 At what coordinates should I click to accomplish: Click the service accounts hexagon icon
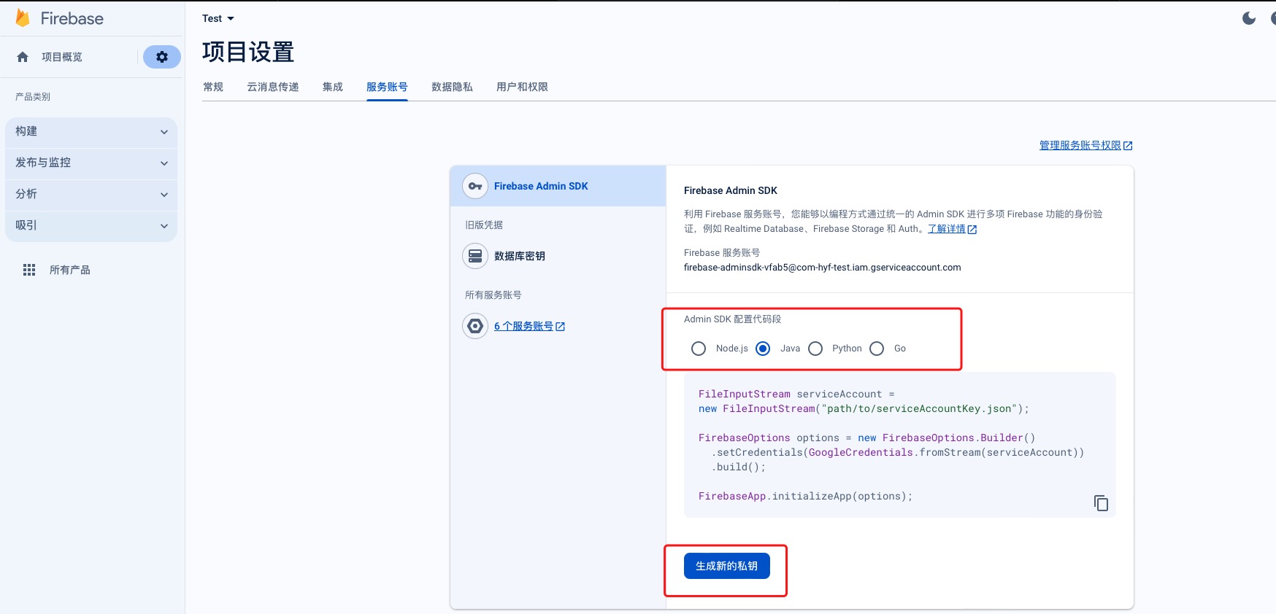(475, 326)
